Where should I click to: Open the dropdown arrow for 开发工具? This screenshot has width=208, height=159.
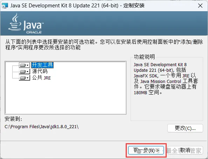(28, 65)
